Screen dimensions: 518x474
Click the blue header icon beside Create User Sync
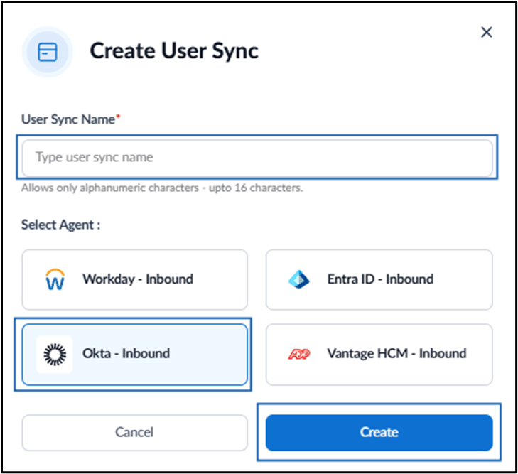coord(48,52)
